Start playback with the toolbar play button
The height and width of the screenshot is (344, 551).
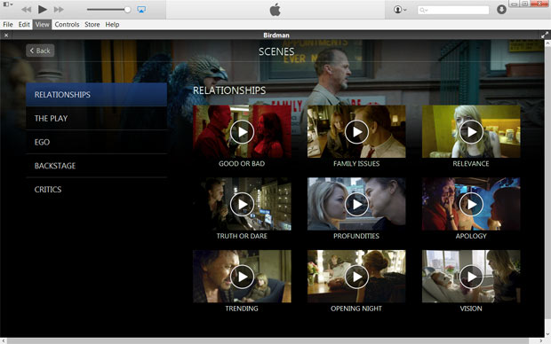coord(42,9)
